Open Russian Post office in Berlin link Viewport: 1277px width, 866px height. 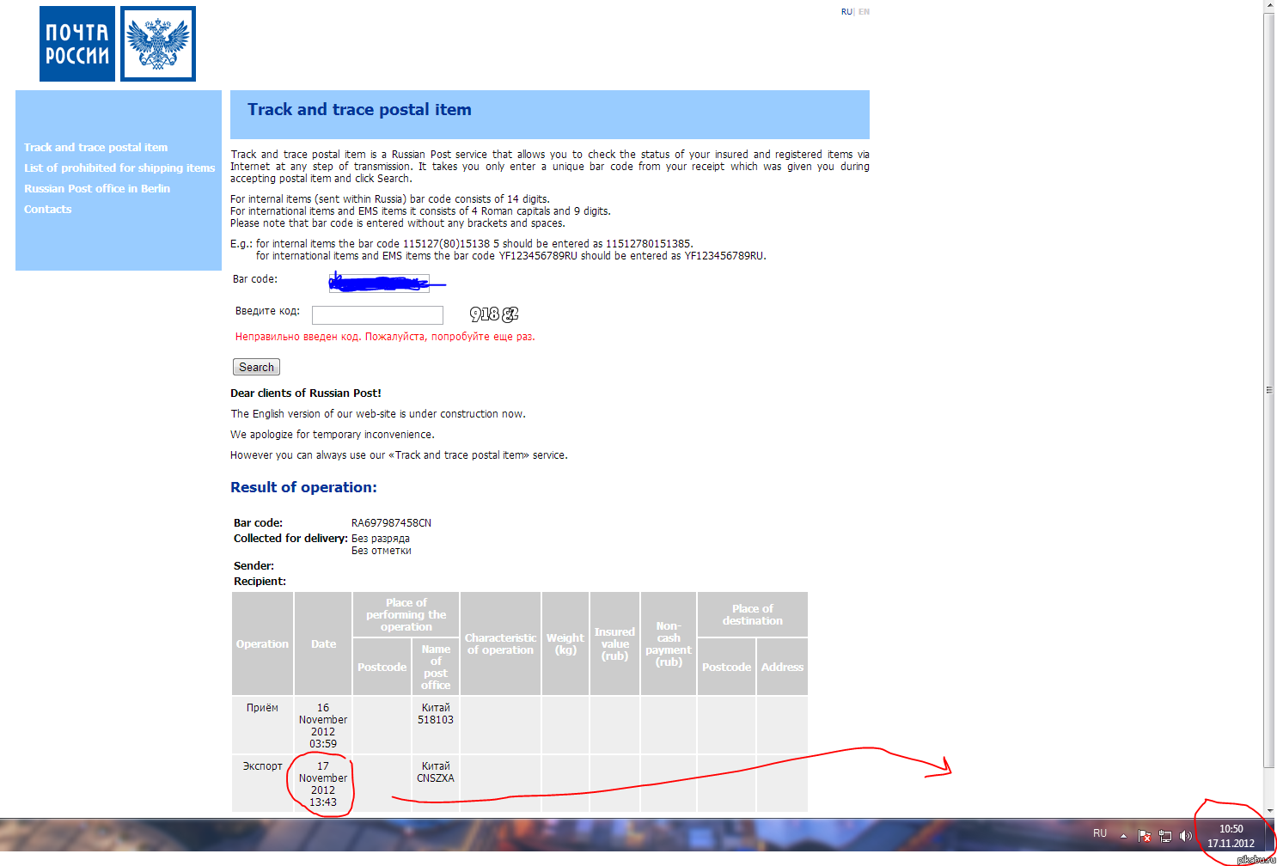[x=97, y=189]
